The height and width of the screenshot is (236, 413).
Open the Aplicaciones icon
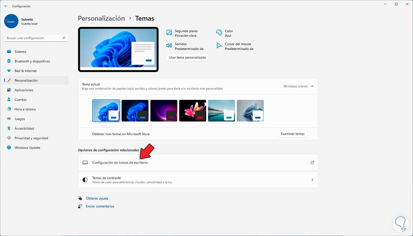pos(9,90)
